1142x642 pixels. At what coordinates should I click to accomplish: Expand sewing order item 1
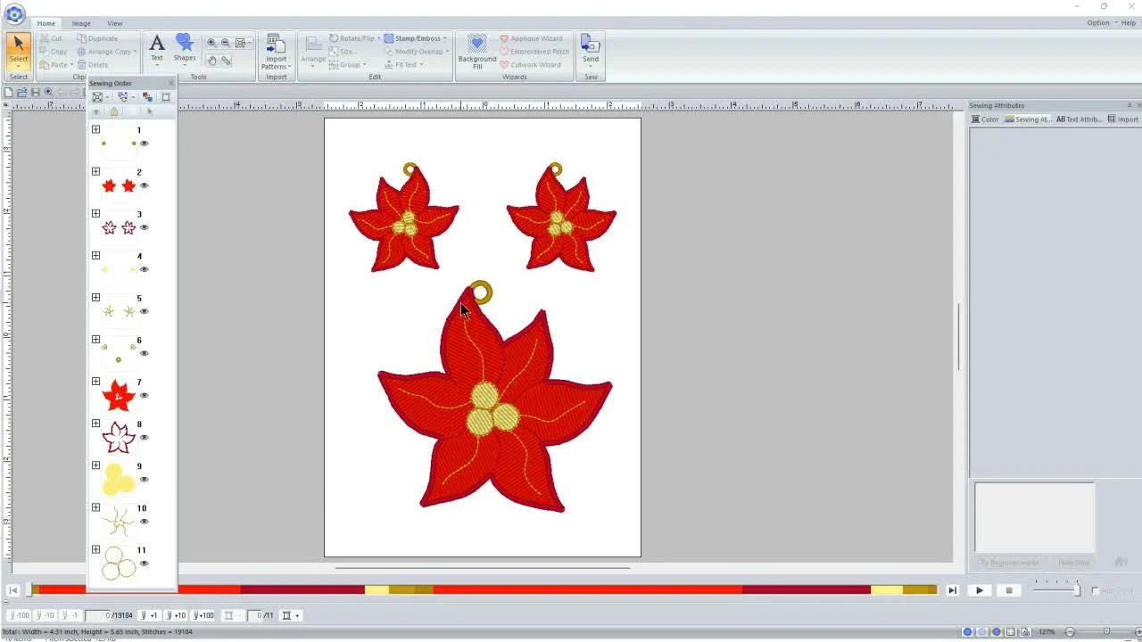point(95,129)
